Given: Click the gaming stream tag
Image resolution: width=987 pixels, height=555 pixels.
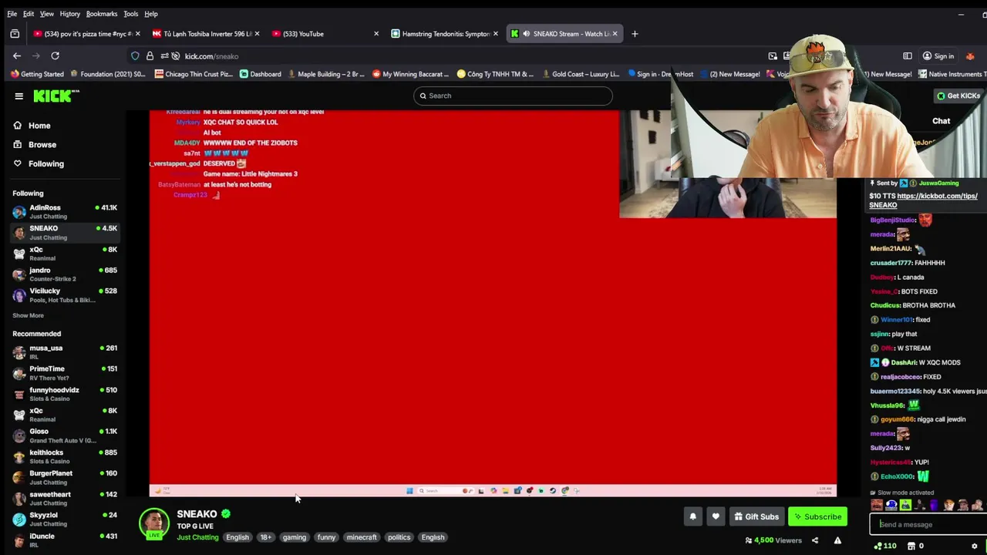Looking at the screenshot, I should [294, 537].
